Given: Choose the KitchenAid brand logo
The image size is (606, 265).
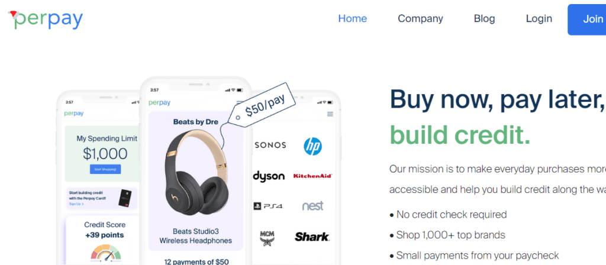Looking at the screenshot, I should click(312, 176).
